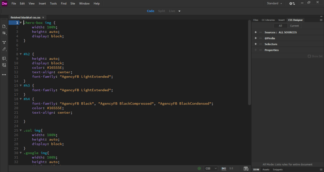Screen dimensions: 324x172
Task: Click the real-time preview device icon
Action: [x=245, y=169]
